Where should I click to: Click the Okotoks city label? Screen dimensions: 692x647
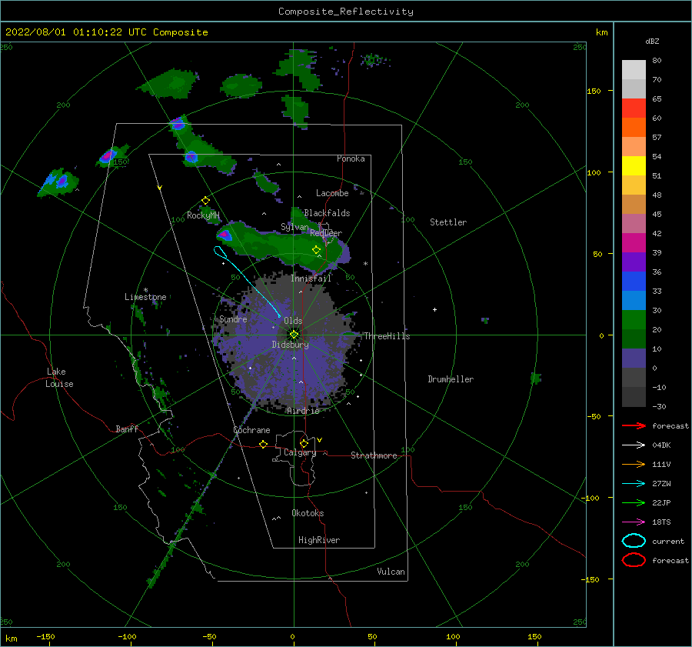pos(308,513)
